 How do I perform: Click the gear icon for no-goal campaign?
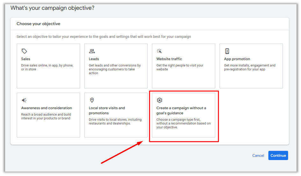160,100
